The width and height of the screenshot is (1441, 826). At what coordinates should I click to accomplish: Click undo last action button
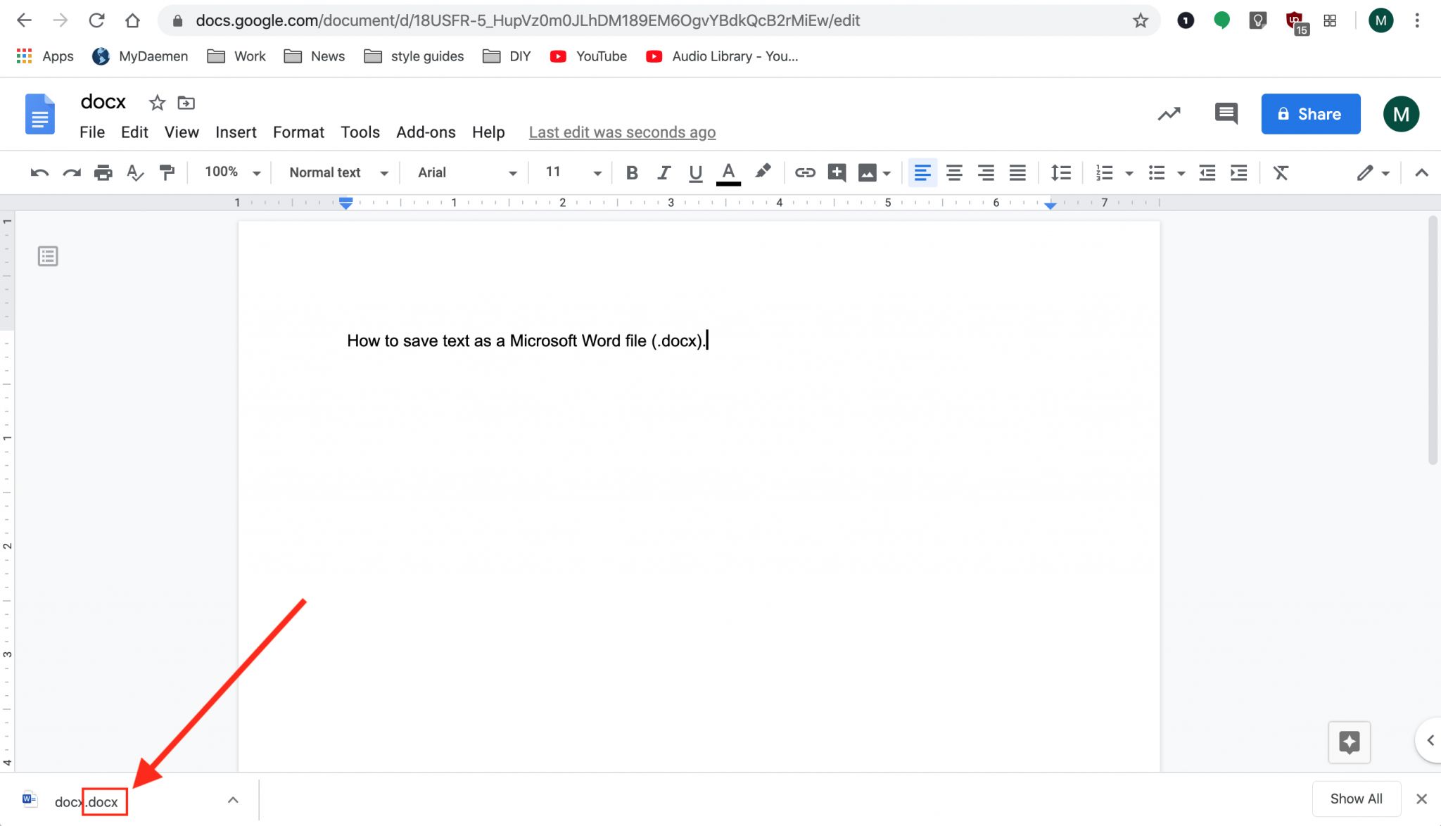pos(39,172)
